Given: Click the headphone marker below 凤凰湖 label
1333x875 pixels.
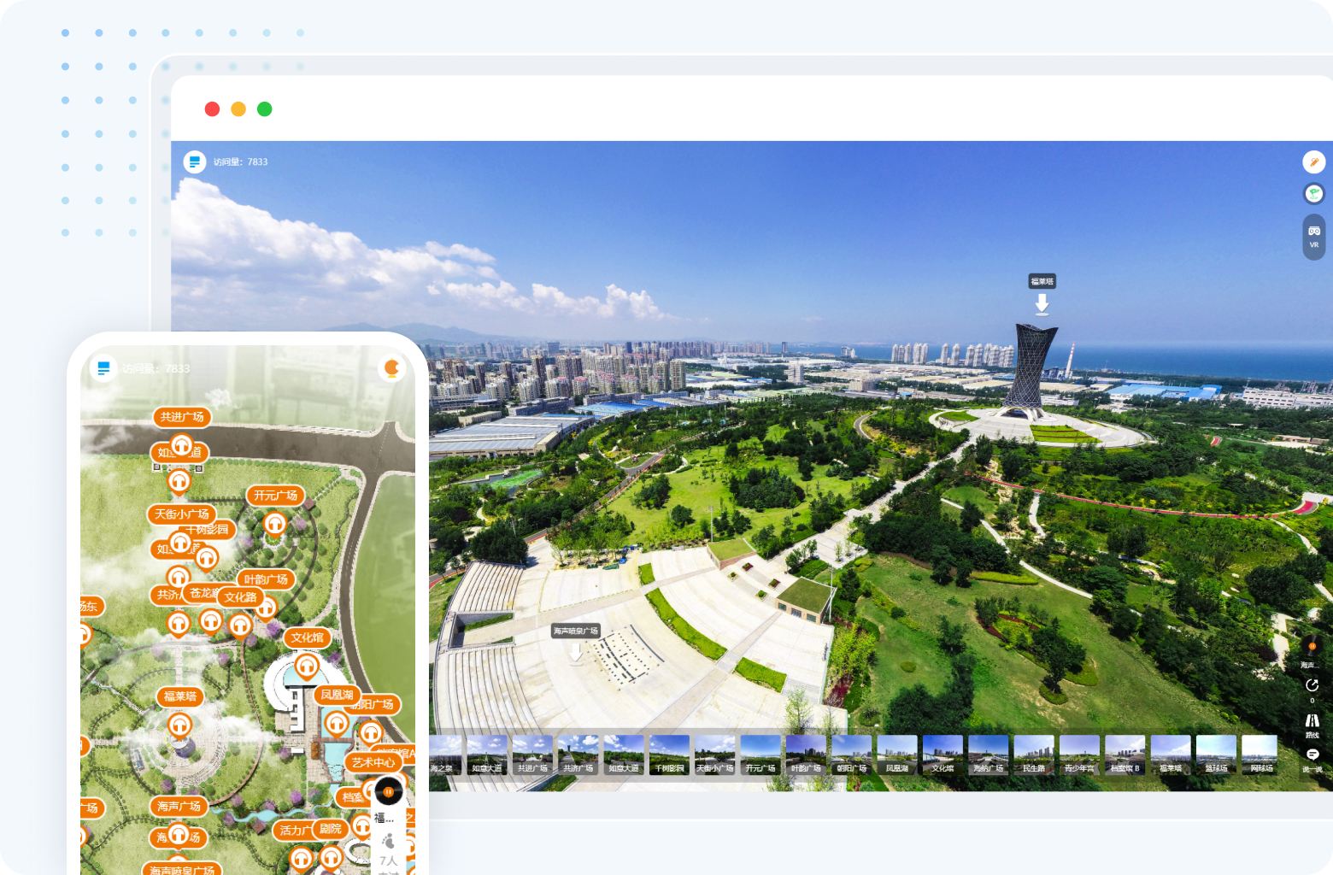Looking at the screenshot, I should click(x=337, y=725).
